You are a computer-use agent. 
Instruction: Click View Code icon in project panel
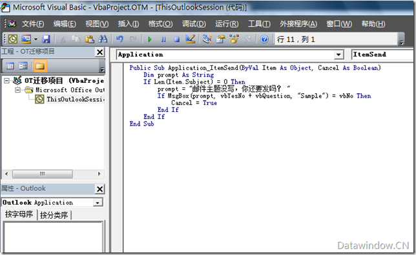[10, 65]
